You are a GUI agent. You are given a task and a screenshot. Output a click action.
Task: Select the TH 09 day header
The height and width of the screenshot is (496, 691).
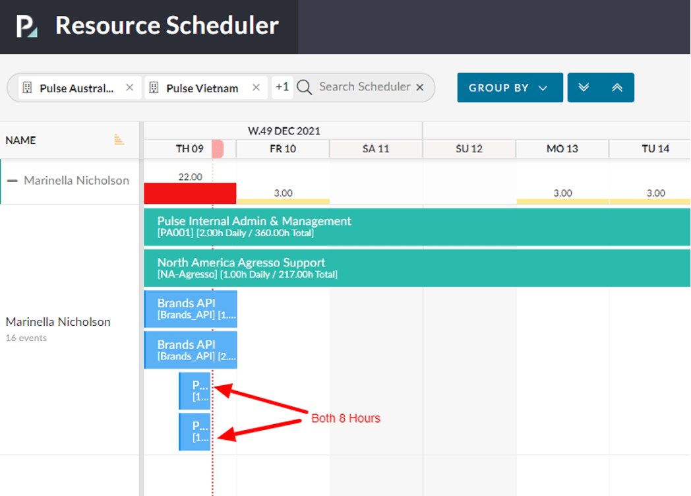pyautogui.click(x=189, y=148)
